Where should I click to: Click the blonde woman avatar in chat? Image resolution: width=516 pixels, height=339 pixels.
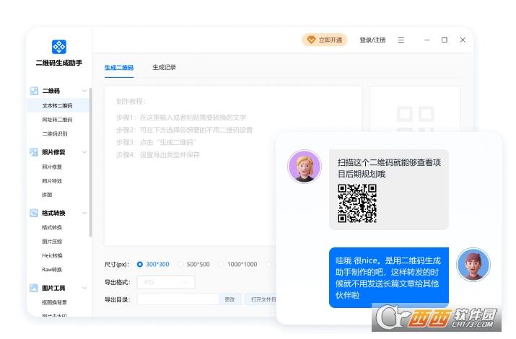click(305, 167)
